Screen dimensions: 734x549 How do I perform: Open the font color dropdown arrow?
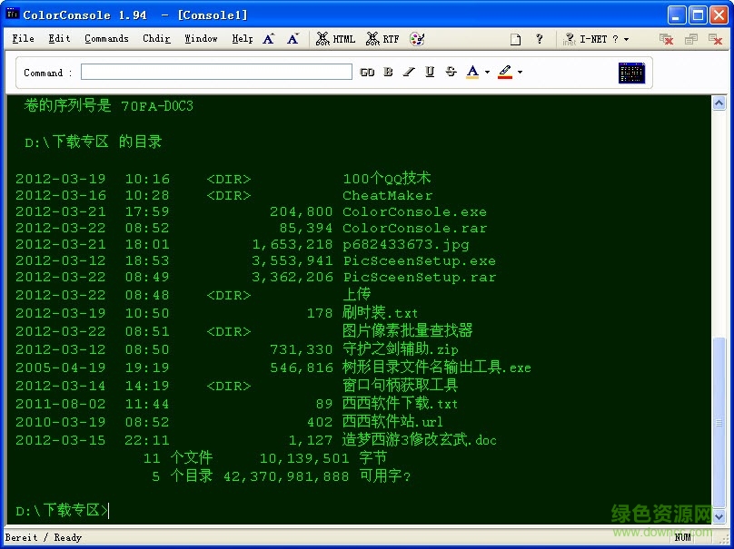[x=487, y=71]
